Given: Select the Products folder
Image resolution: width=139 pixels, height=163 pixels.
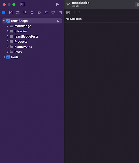Looking at the screenshot, I should tap(21, 42).
